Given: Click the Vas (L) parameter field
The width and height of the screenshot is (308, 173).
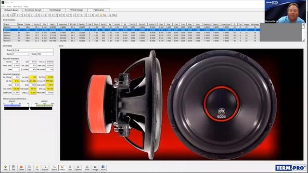Looking at the screenshot, I should tap(49, 62).
